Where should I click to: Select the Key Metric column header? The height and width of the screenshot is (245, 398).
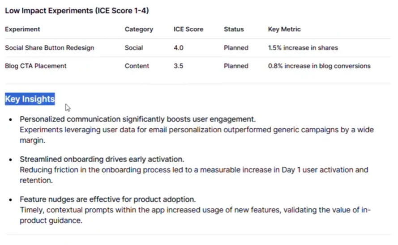click(x=284, y=29)
